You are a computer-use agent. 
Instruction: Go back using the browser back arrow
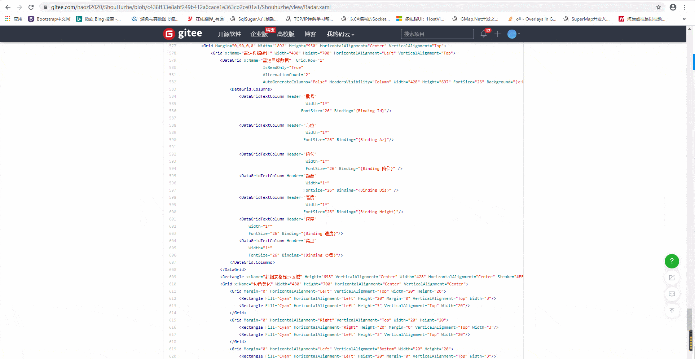pos(8,7)
